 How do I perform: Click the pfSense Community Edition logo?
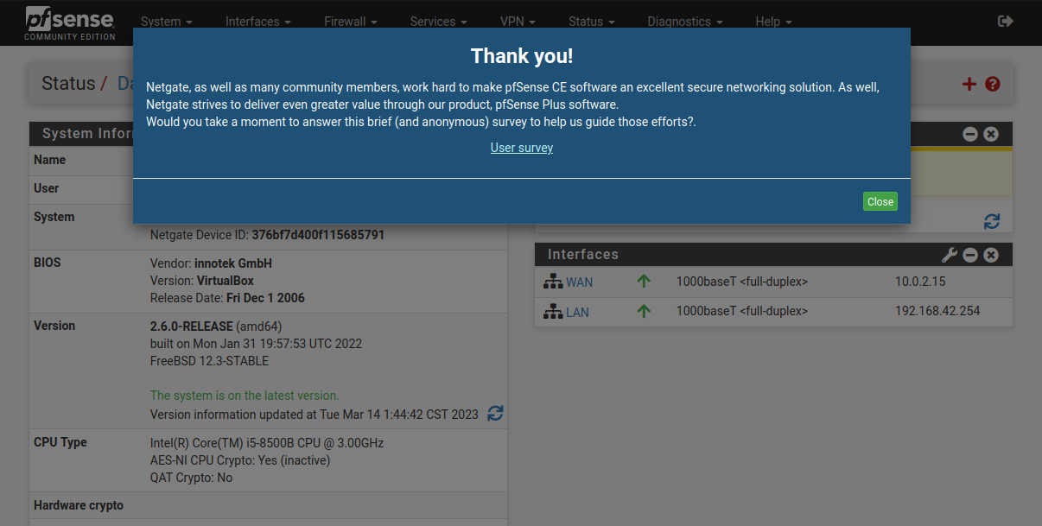[68, 22]
